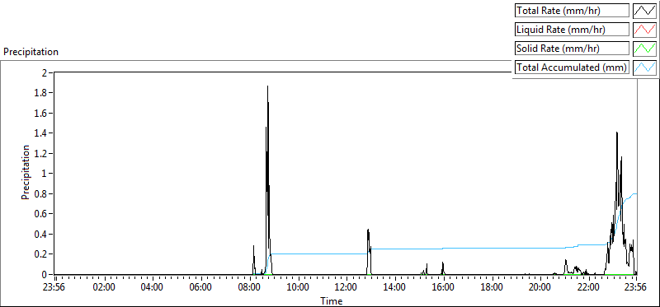
Task: Click the 06:00 time tick label
Action: click(x=200, y=288)
